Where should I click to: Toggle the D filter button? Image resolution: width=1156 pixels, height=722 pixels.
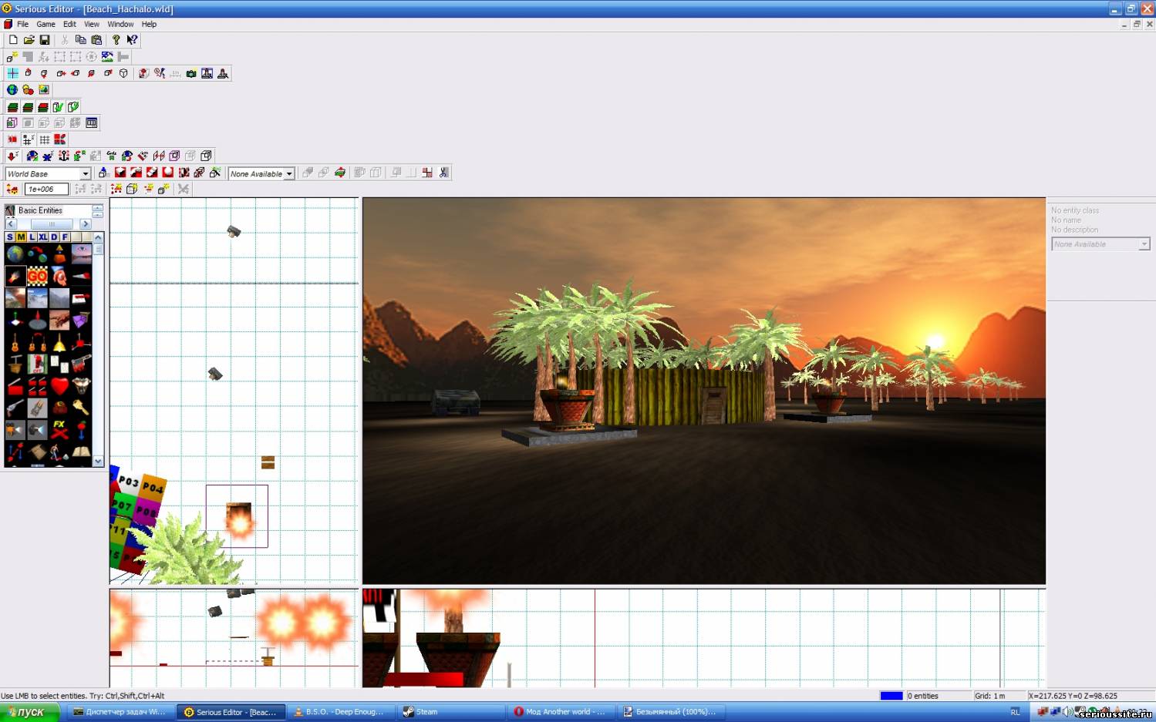tap(54, 237)
